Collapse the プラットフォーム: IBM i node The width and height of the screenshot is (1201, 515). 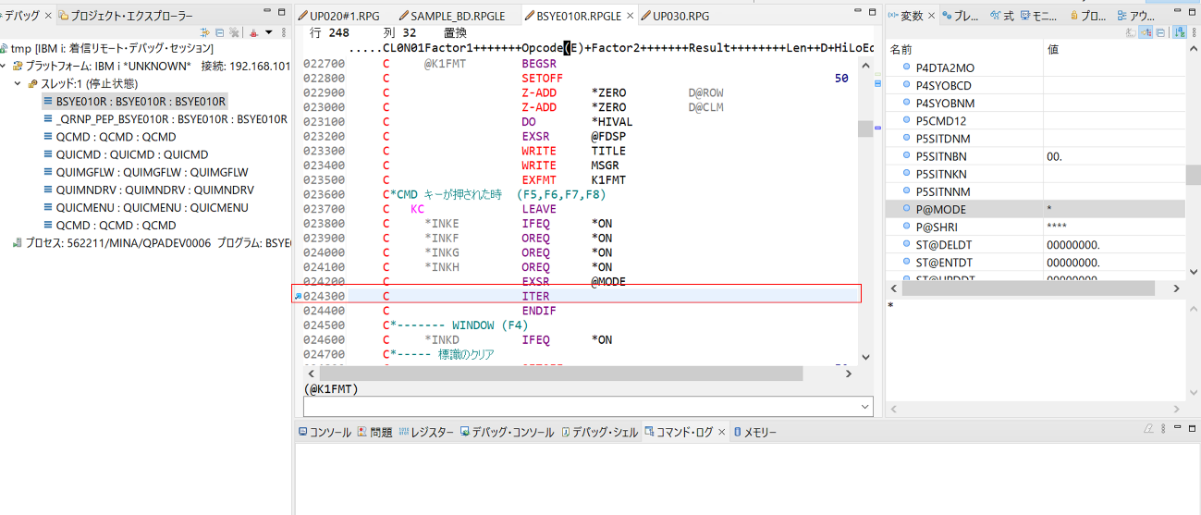[x=5, y=66]
